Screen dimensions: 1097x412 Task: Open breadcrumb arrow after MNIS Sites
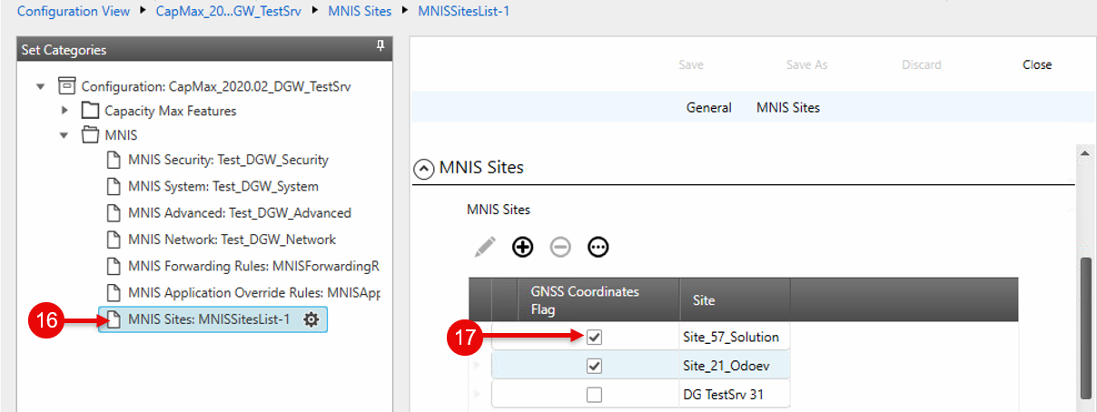coord(404,11)
